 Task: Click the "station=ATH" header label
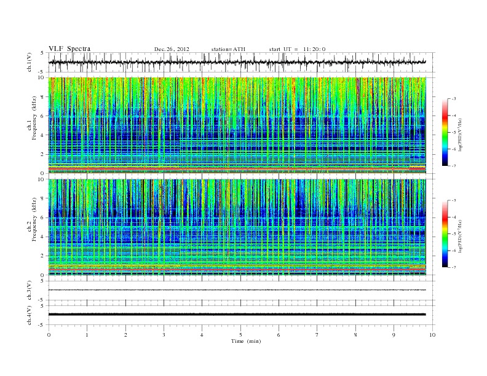pos(228,49)
